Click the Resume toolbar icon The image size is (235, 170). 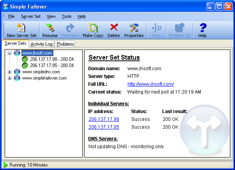pos(50,28)
